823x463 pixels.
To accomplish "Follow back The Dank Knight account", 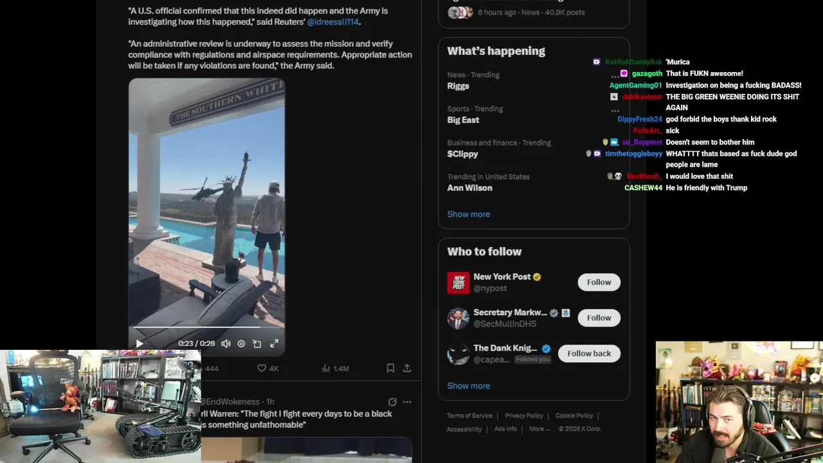I will pyautogui.click(x=589, y=354).
